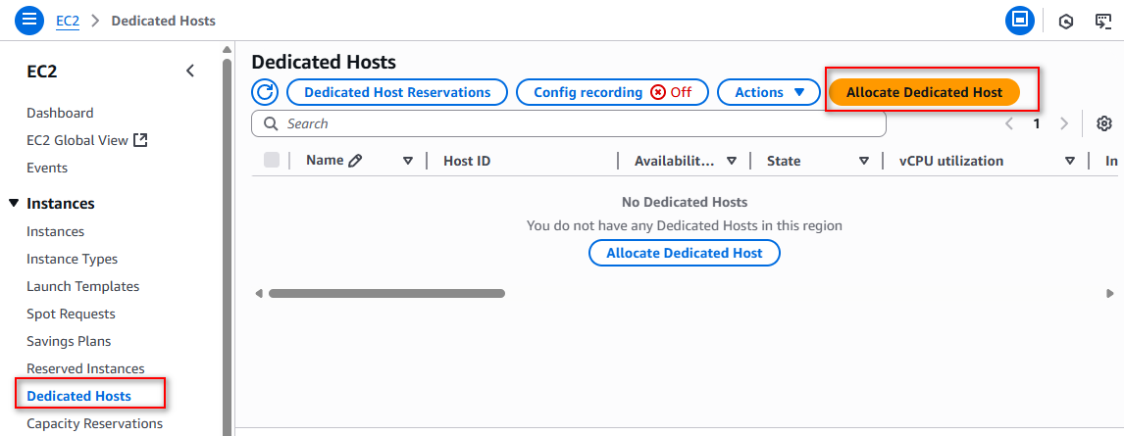Image resolution: width=1124 pixels, height=436 pixels.
Task: Click the 'No Dedicated Hosts' message
Action: 685,202
